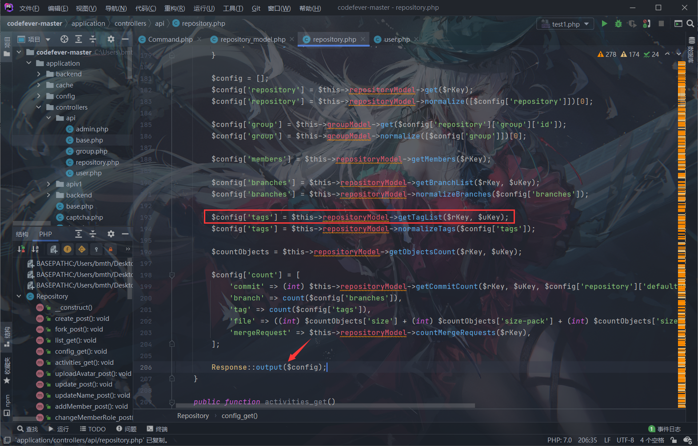The image size is (698, 446).
Task: Run with coverage icon in toolbar
Action: click(x=632, y=24)
